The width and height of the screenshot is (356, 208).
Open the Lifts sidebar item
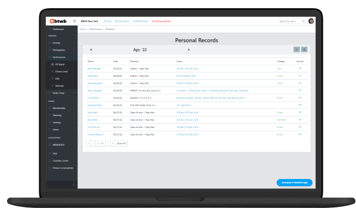pyautogui.click(x=57, y=78)
